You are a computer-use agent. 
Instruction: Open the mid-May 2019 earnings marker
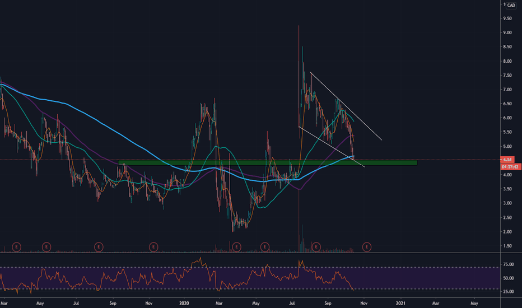coord(46,247)
